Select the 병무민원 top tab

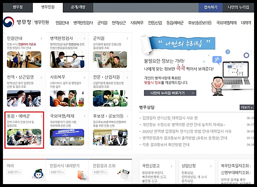click(48, 7)
